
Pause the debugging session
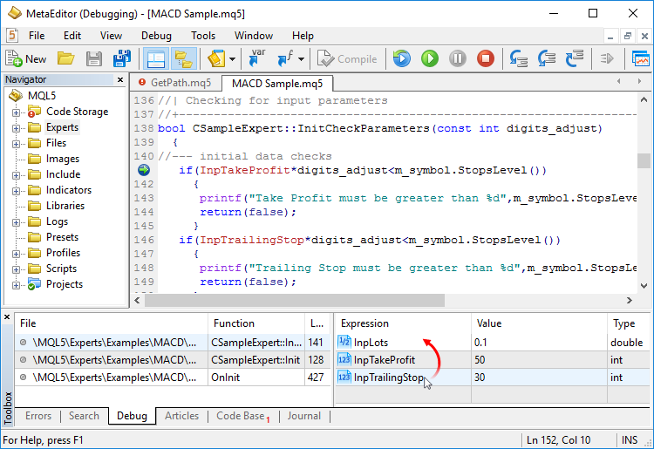457,58
